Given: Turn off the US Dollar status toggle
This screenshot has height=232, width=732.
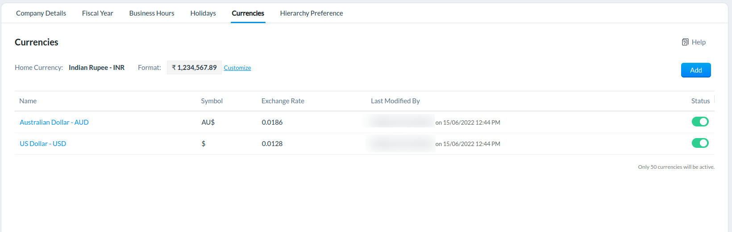Looking at the screenshot, I should tap(700, 143).
